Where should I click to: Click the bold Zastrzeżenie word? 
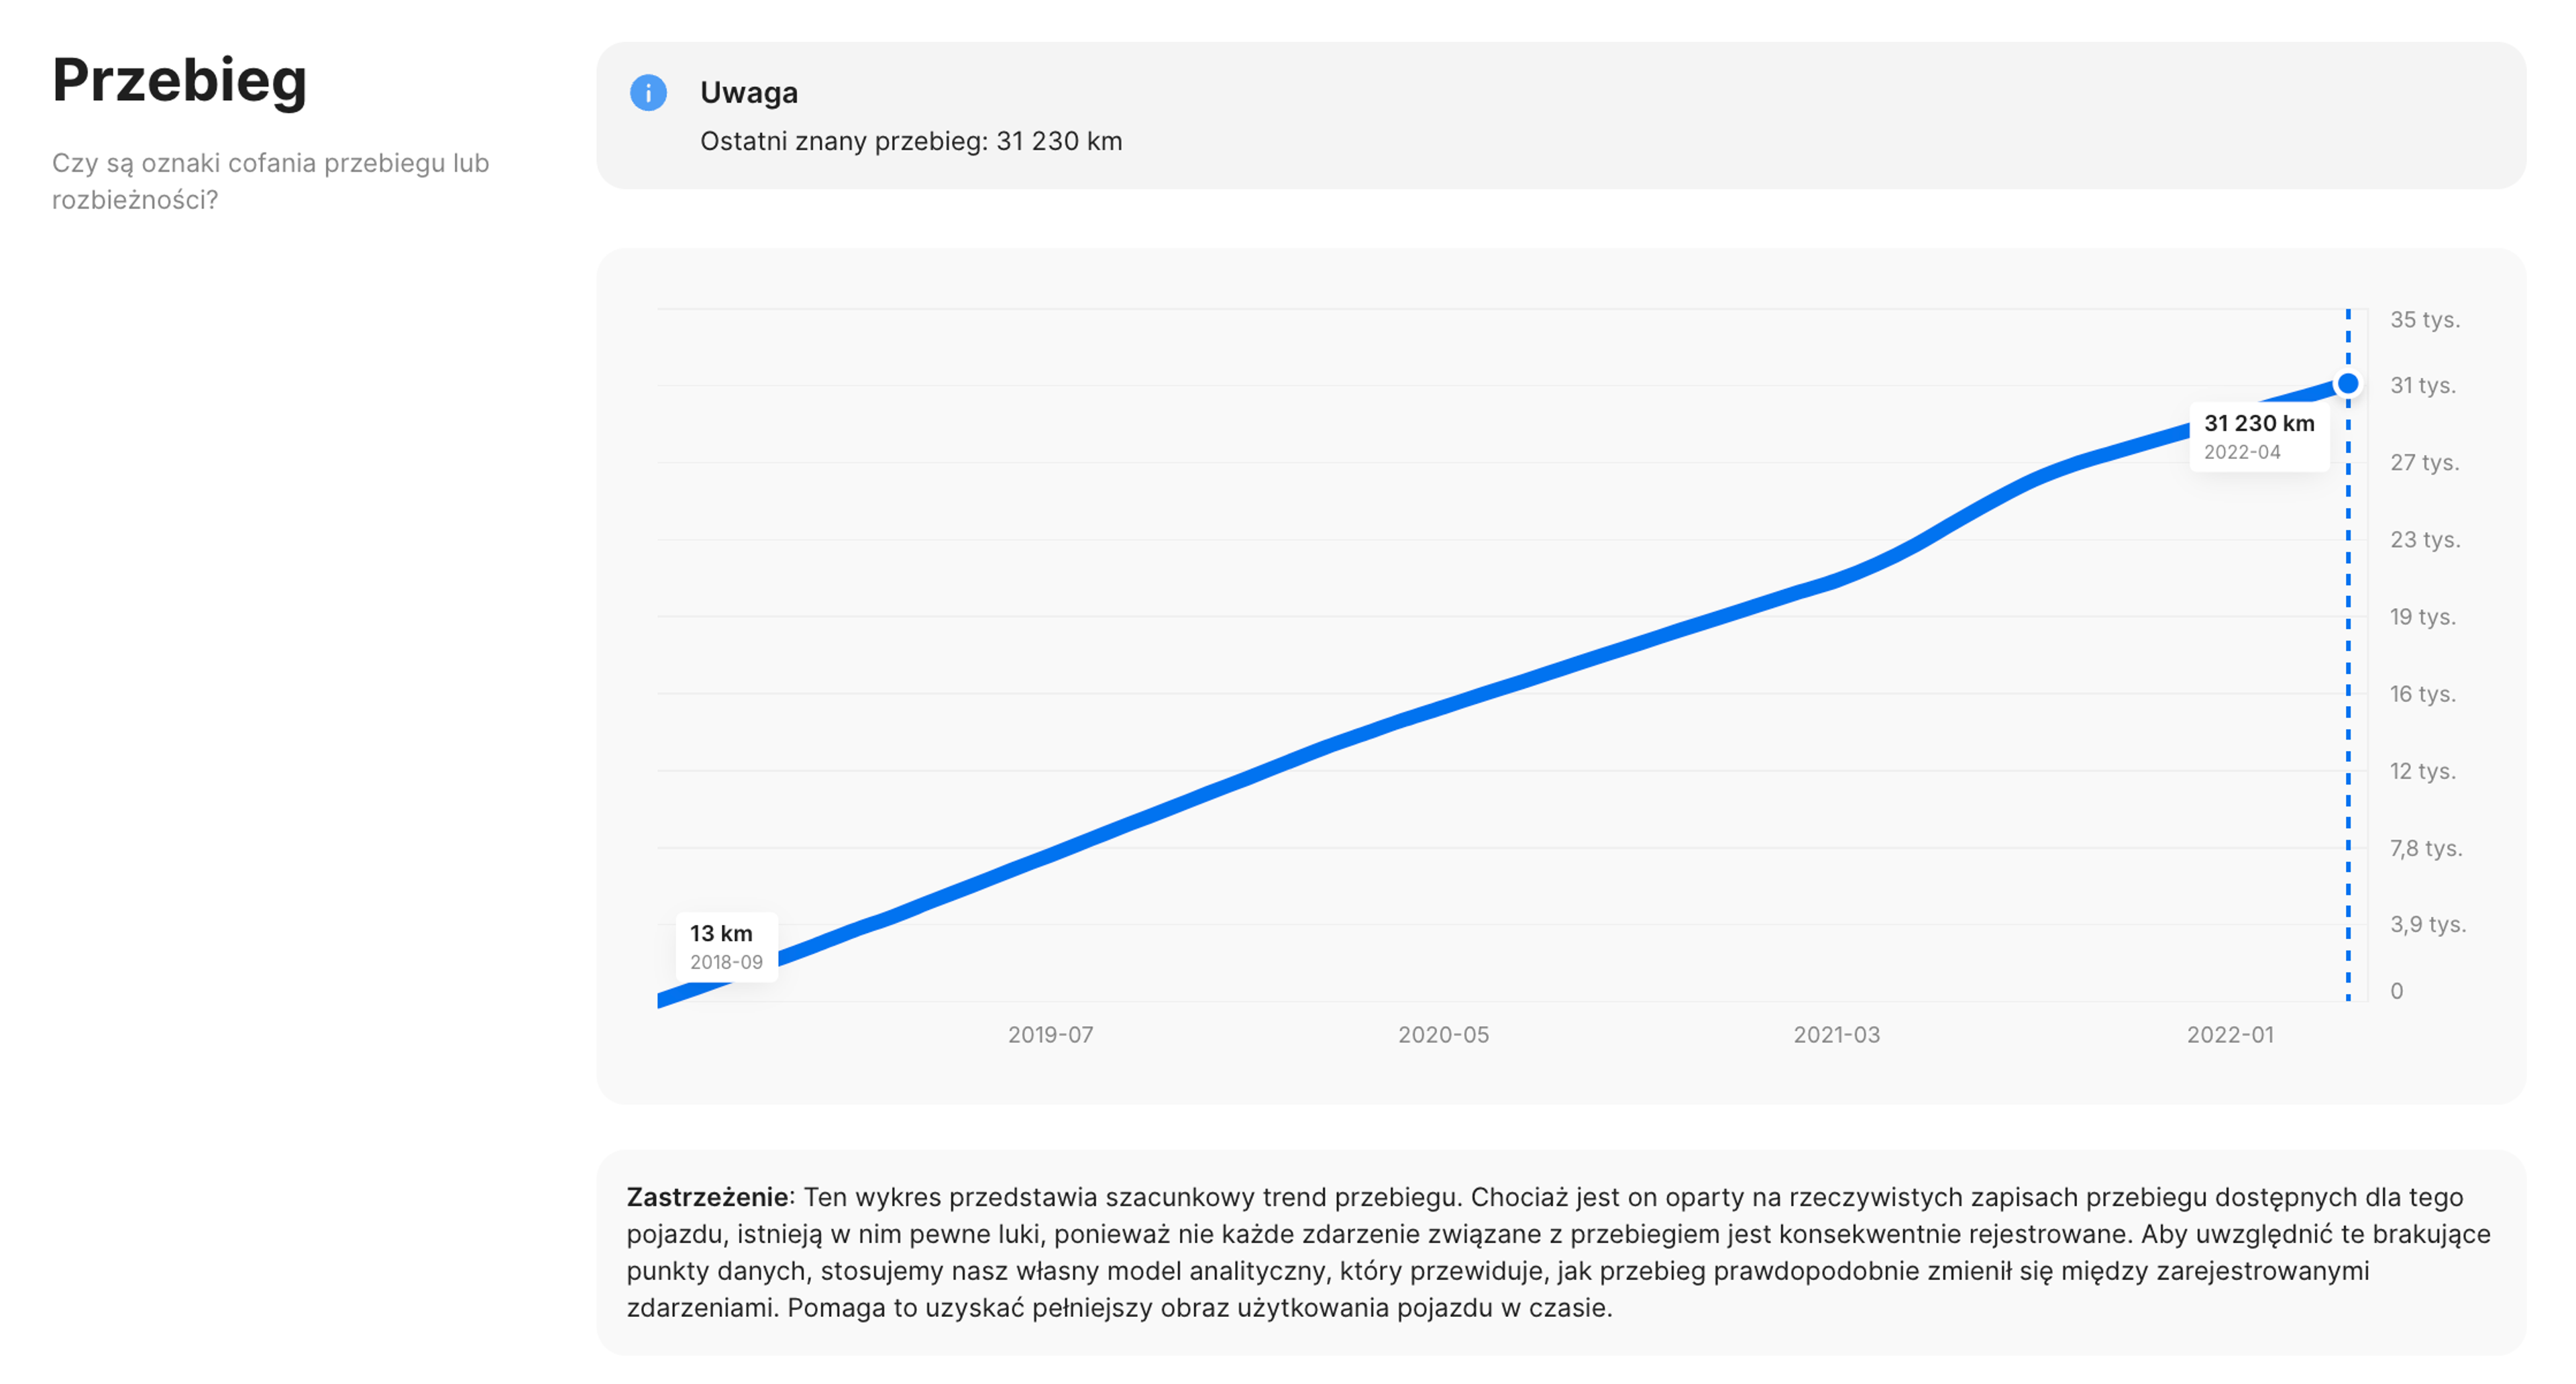click(707, 1197)
